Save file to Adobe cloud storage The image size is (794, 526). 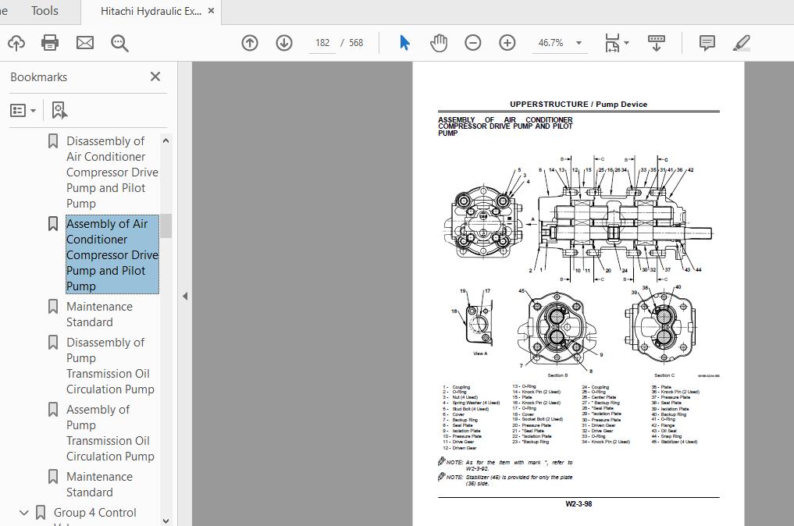tap(16, 43)
